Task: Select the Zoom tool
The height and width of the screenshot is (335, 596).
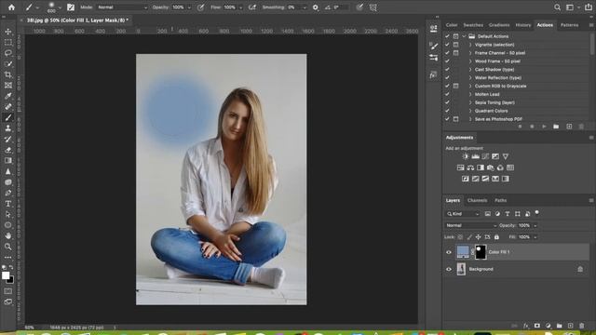Action: coord(8,247)
